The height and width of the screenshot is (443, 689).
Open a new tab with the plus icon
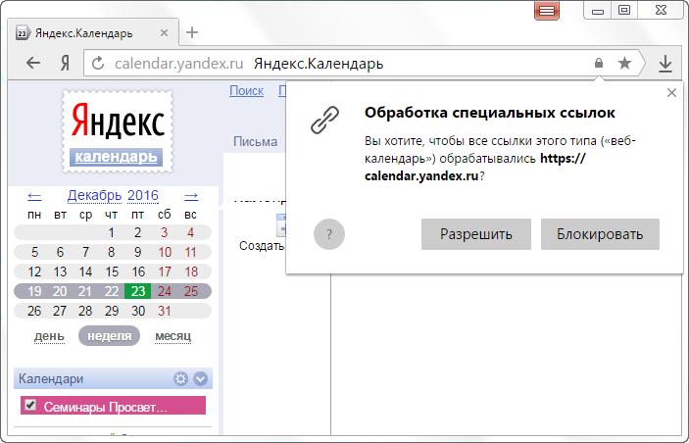pyautogui.click(x=192, y=32)
